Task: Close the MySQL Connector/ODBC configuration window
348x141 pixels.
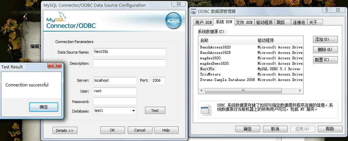Action: (179, 4)
